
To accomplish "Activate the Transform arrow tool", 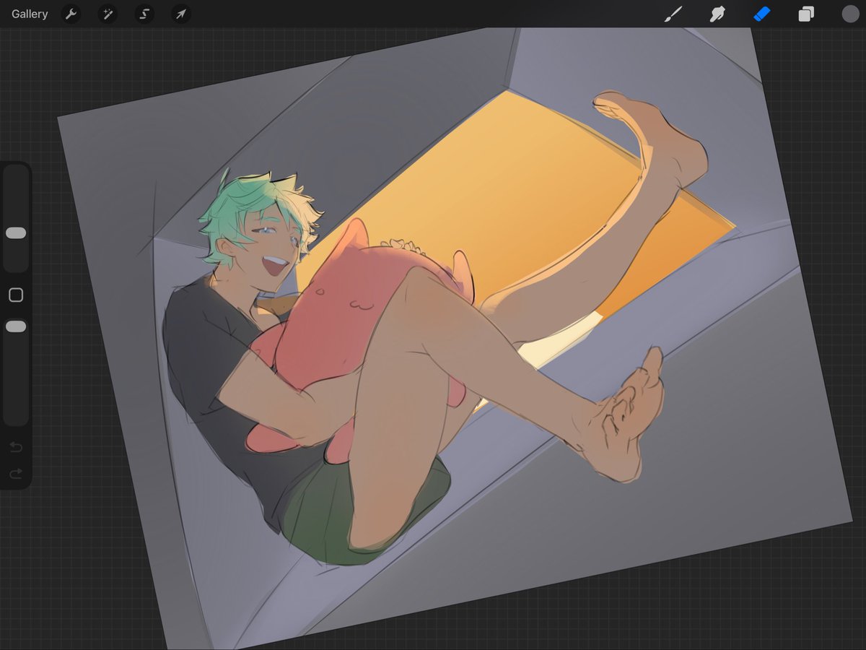I will [181, 14].
